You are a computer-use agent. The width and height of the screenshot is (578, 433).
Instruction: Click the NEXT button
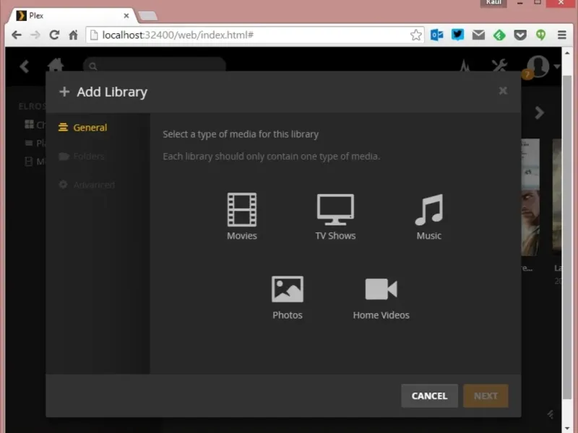click(x=486, y=395)
